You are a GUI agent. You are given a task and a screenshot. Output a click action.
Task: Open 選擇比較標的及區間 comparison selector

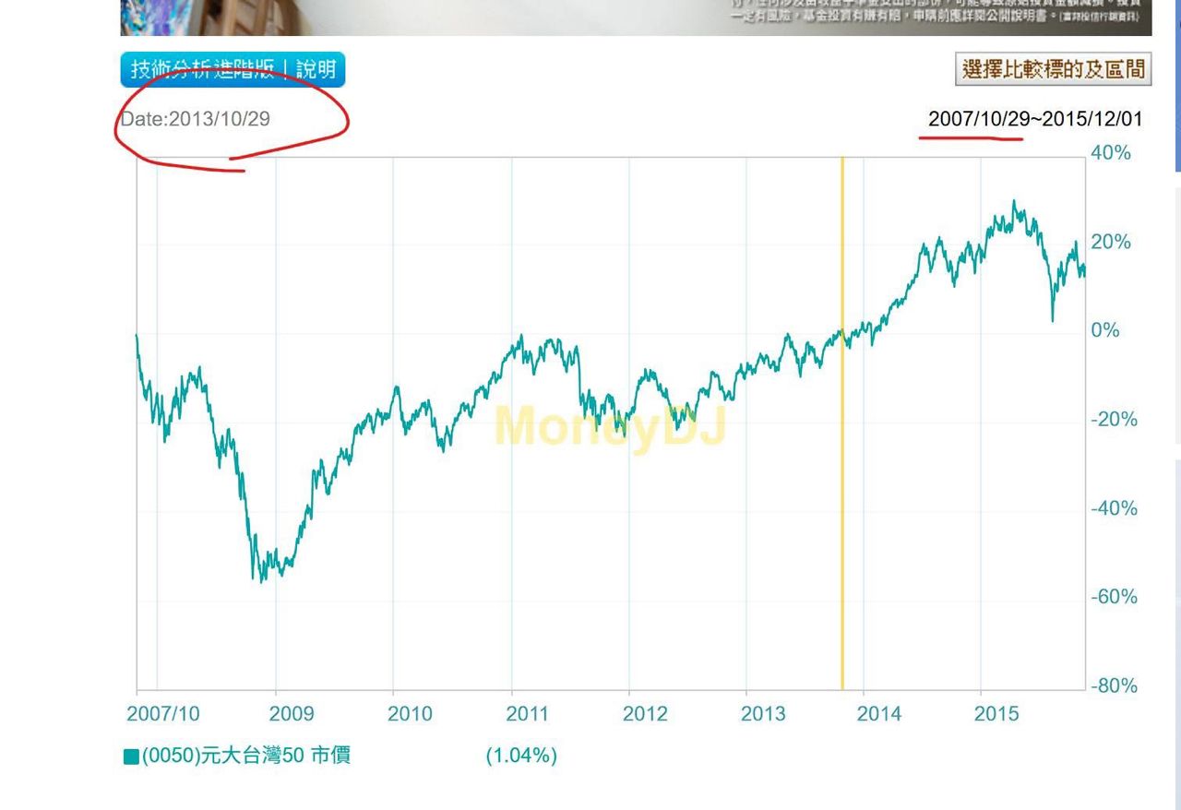pyautogui.click(x=1053, y=69)
